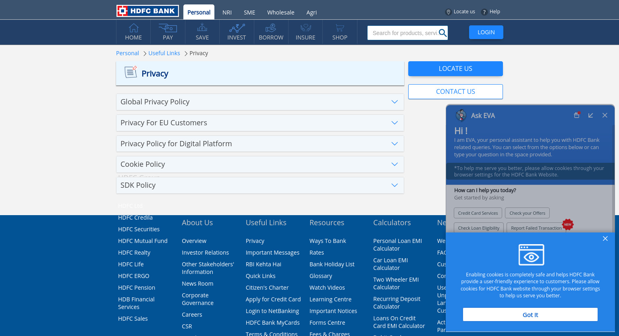Select the Agri tab
619x336 pixels.
(312, 12)
